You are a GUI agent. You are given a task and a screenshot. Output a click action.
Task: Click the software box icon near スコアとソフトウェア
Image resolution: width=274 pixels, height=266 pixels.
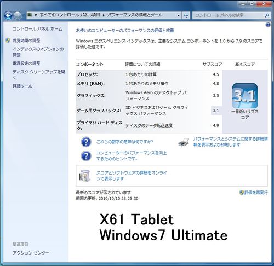[x=85, y=175]
